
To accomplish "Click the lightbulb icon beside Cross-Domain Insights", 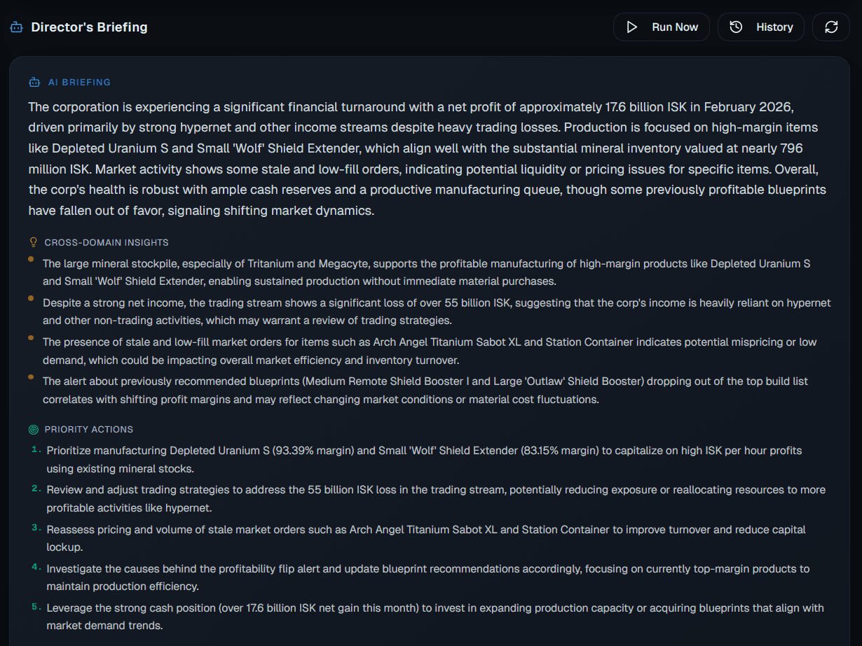I will coord(33,241).
